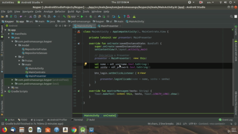Click the Save All toolbar icon
Image resolution: width=238 pixels, height=134 pixels.
[x=7, y=16]
